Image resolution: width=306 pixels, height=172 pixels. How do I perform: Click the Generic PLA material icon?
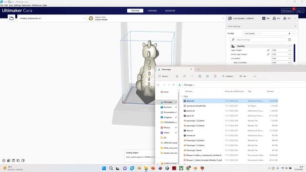[91, 18]
